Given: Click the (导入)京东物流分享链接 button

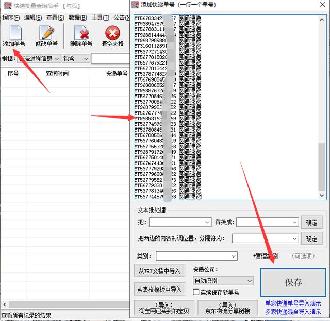Looking at the screenshot, I should (x=228, y=308).
